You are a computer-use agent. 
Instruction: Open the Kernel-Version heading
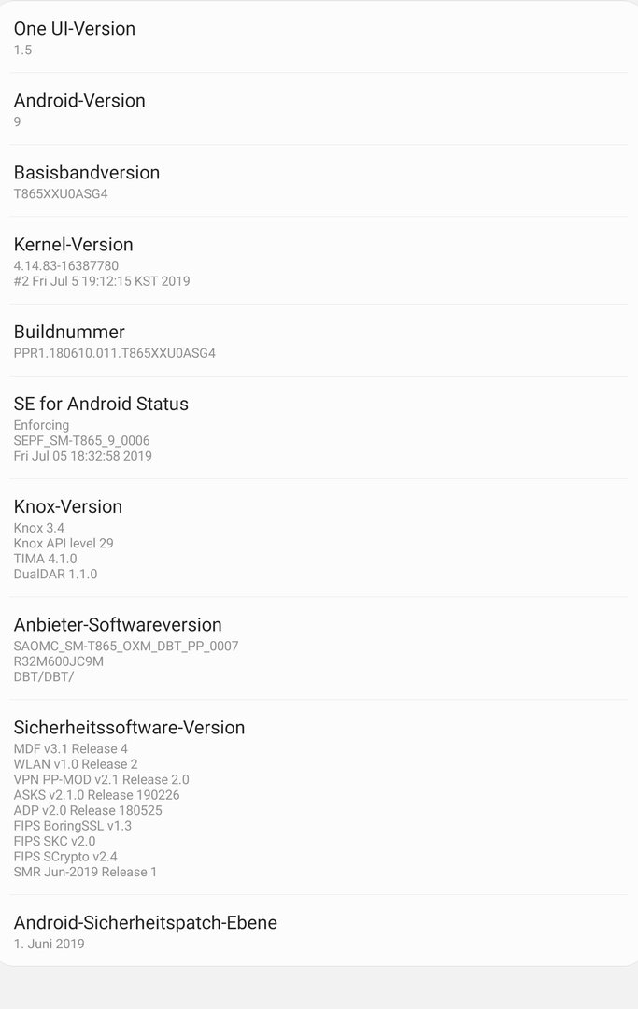pos(74,245)
